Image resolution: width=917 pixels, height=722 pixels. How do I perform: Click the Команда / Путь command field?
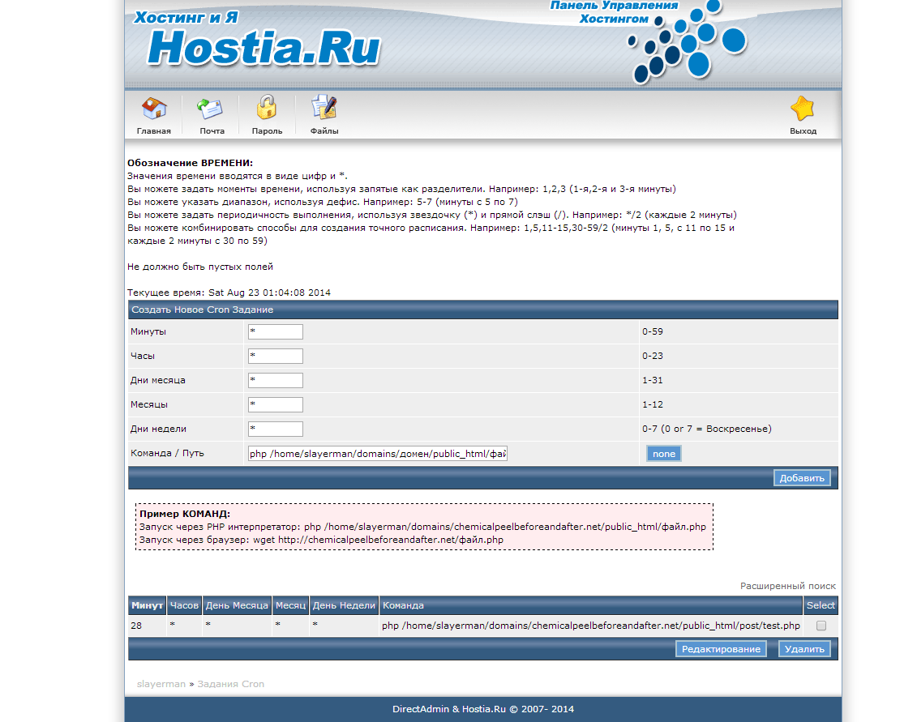point(378,454)
